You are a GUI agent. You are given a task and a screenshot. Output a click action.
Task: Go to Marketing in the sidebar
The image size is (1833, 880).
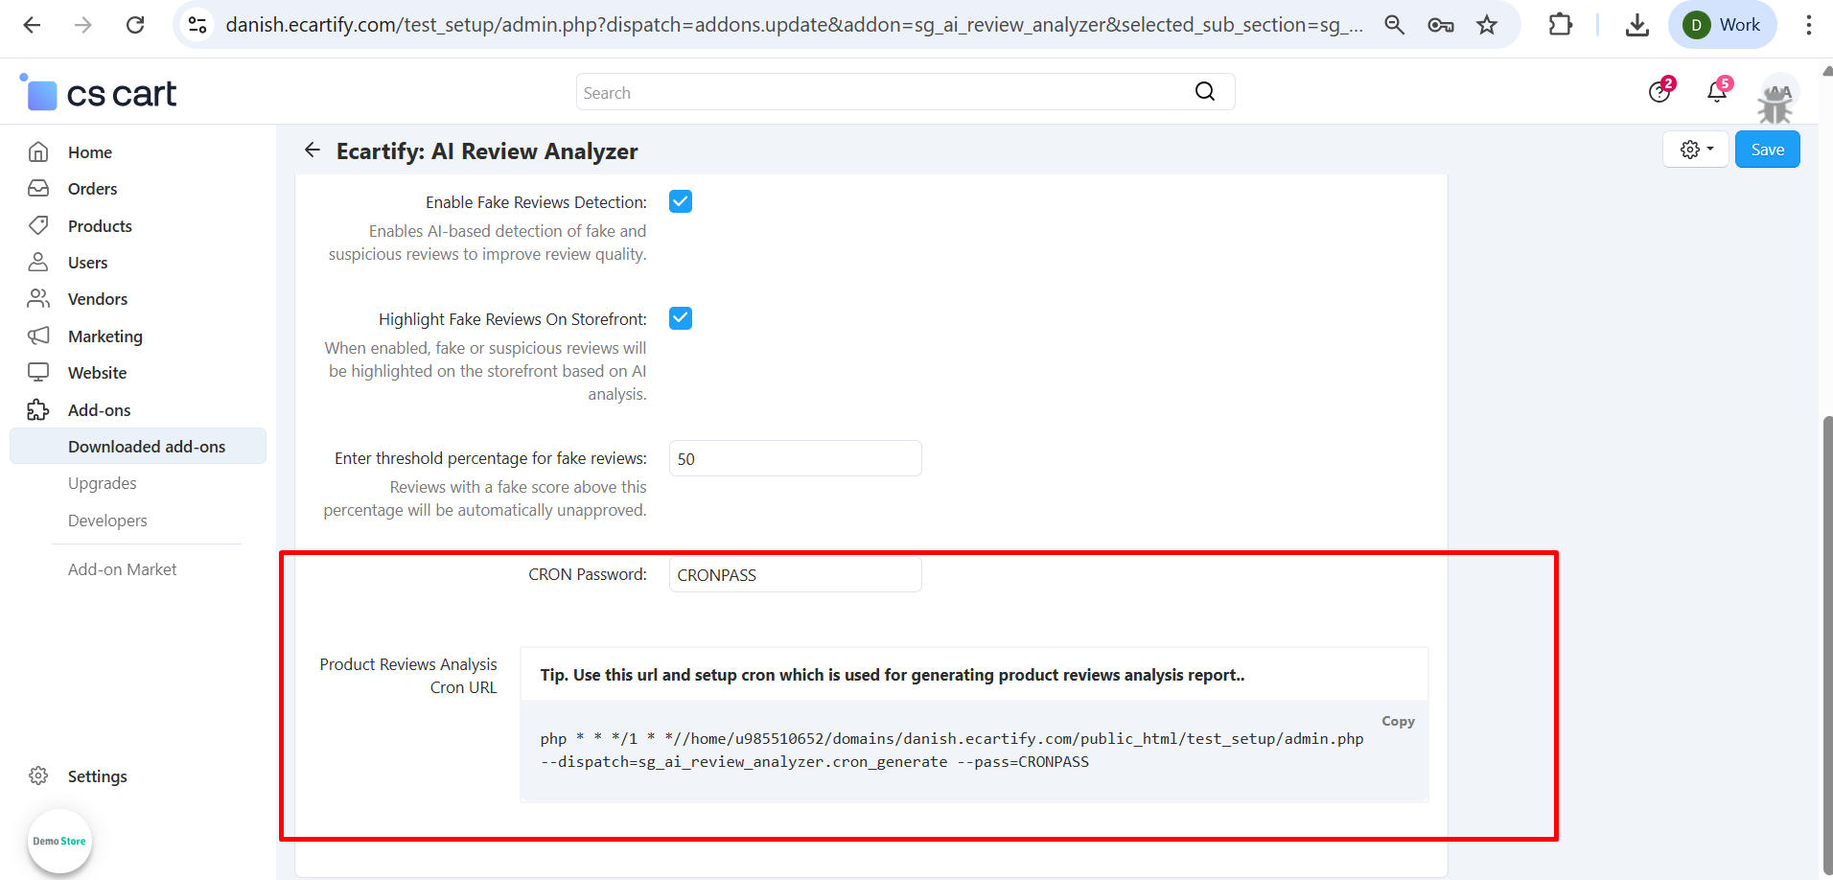[x=104, y=336]
